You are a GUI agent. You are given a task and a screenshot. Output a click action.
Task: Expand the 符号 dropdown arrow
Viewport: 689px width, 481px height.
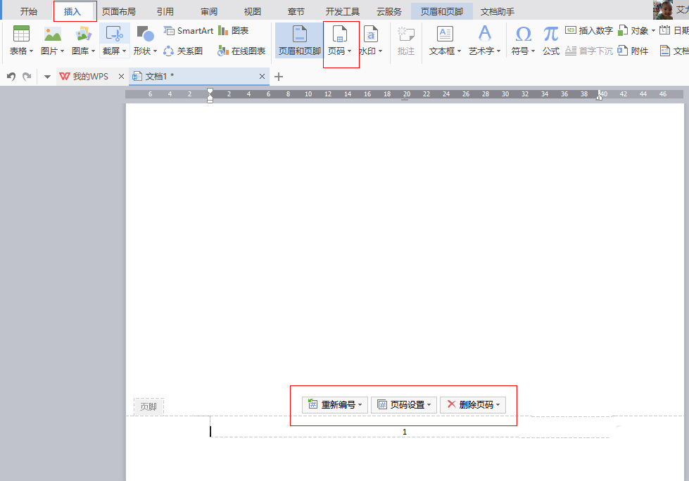[x=533, y=51]
